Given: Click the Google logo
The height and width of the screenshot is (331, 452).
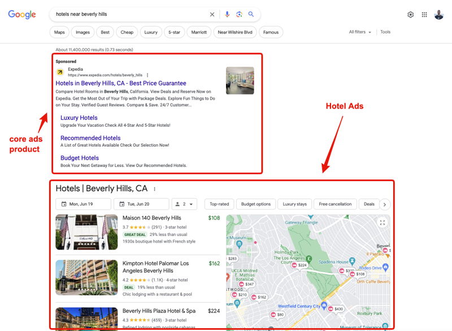Looking at the screenshot, I should [22, 15].
